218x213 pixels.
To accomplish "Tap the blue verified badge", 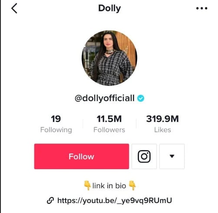I will (141, 98).
